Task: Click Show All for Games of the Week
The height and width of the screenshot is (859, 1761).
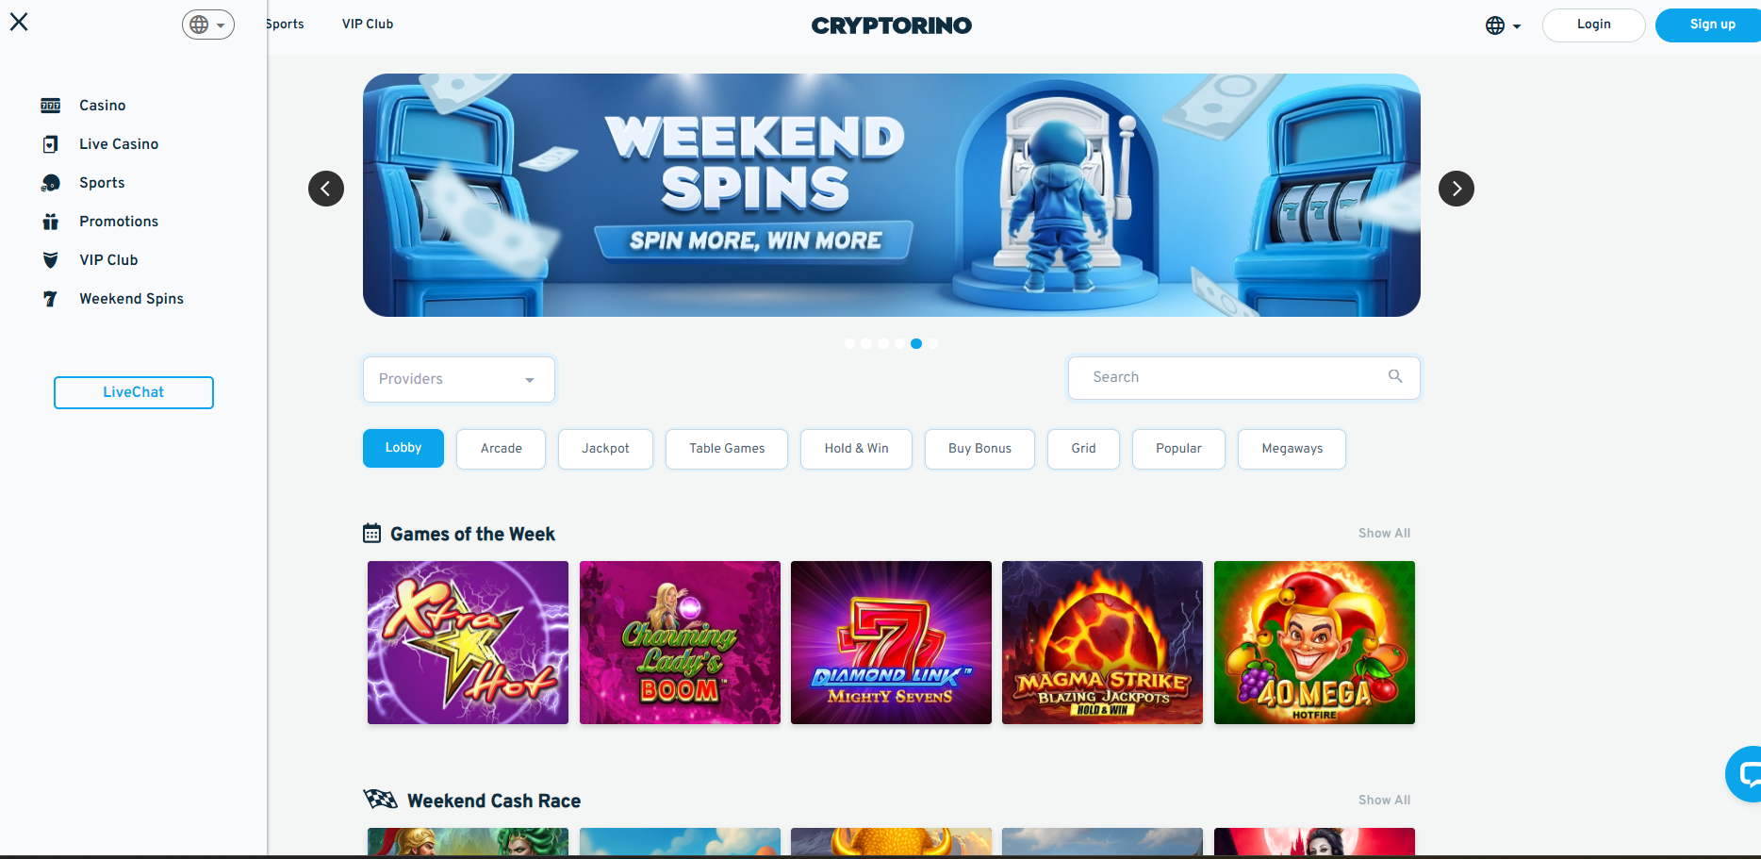Action: 1384,533
